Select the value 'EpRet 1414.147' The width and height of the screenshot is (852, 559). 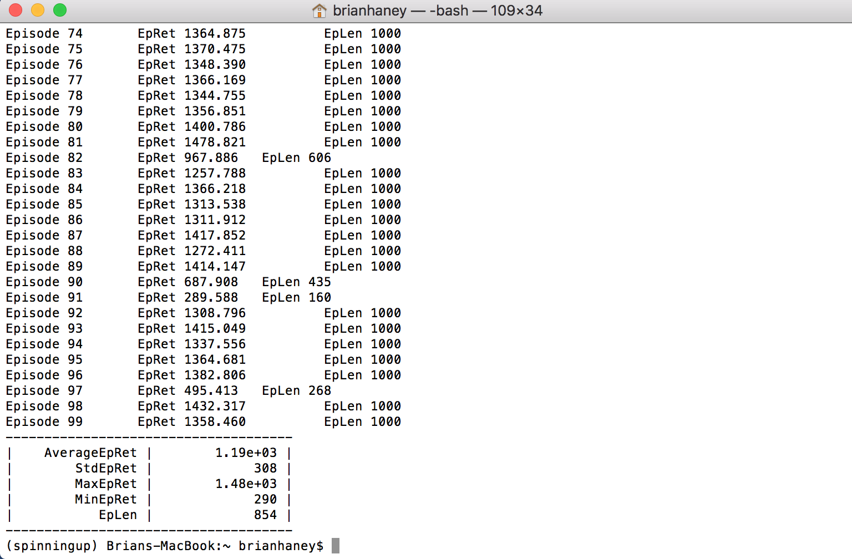click(x=192, y=266)
